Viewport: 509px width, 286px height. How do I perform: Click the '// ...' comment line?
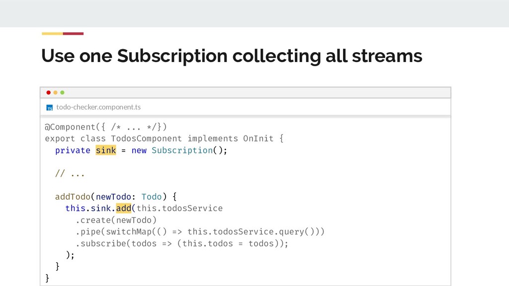coord(70,174)
